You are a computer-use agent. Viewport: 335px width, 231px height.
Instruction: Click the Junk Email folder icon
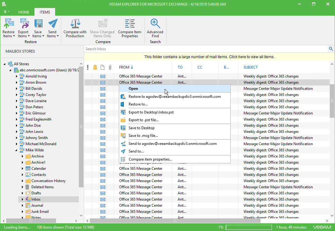pos(28,212)
